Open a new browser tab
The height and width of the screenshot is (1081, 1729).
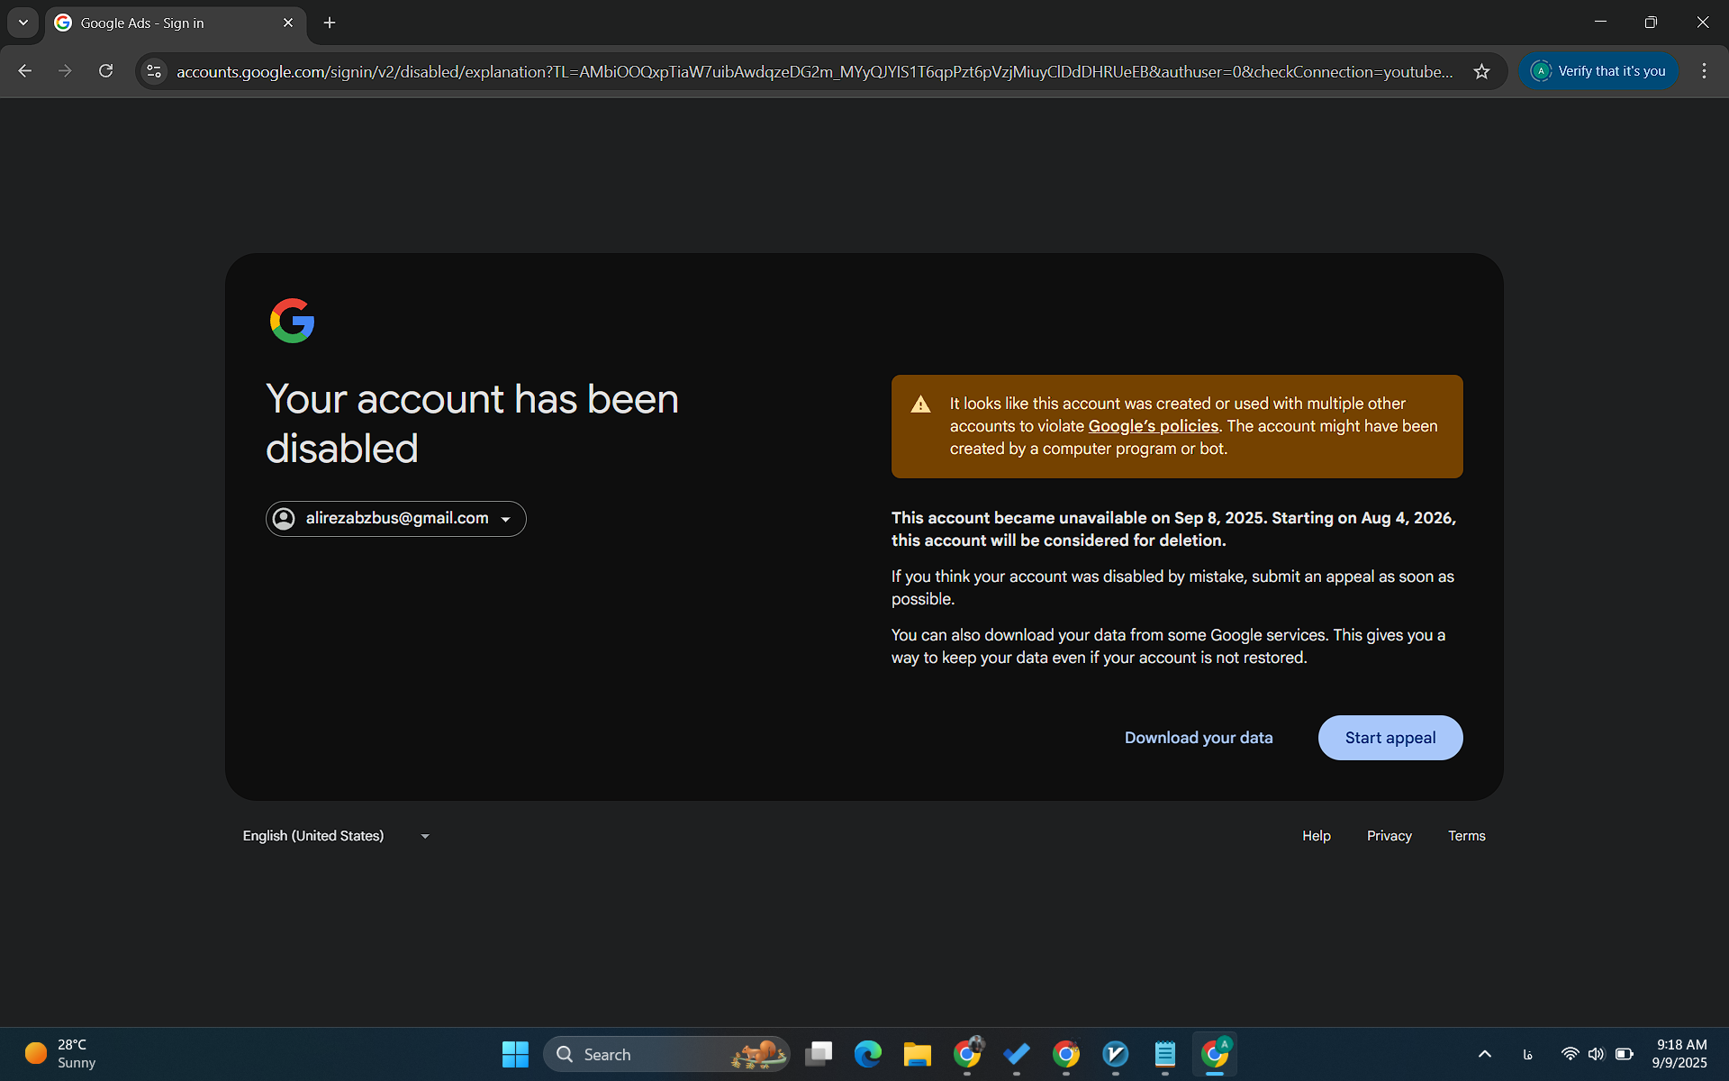click(330, 23)
